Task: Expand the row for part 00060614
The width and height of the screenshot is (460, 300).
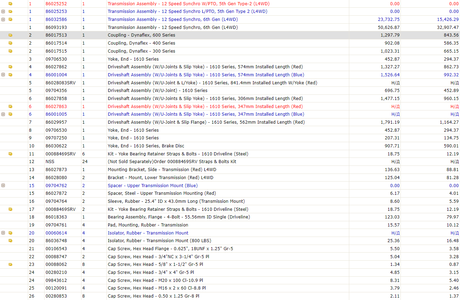Action: (x=3, y=233)
